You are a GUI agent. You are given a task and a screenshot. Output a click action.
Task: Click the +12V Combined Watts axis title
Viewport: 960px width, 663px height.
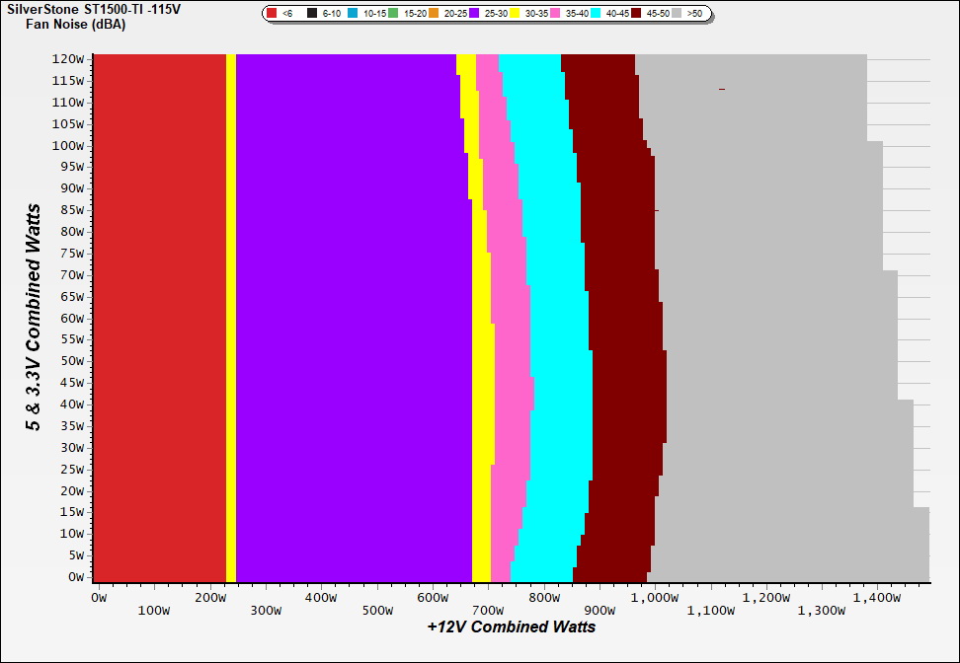(511, 626)
